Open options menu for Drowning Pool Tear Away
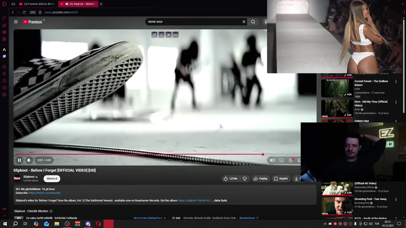 396,199
